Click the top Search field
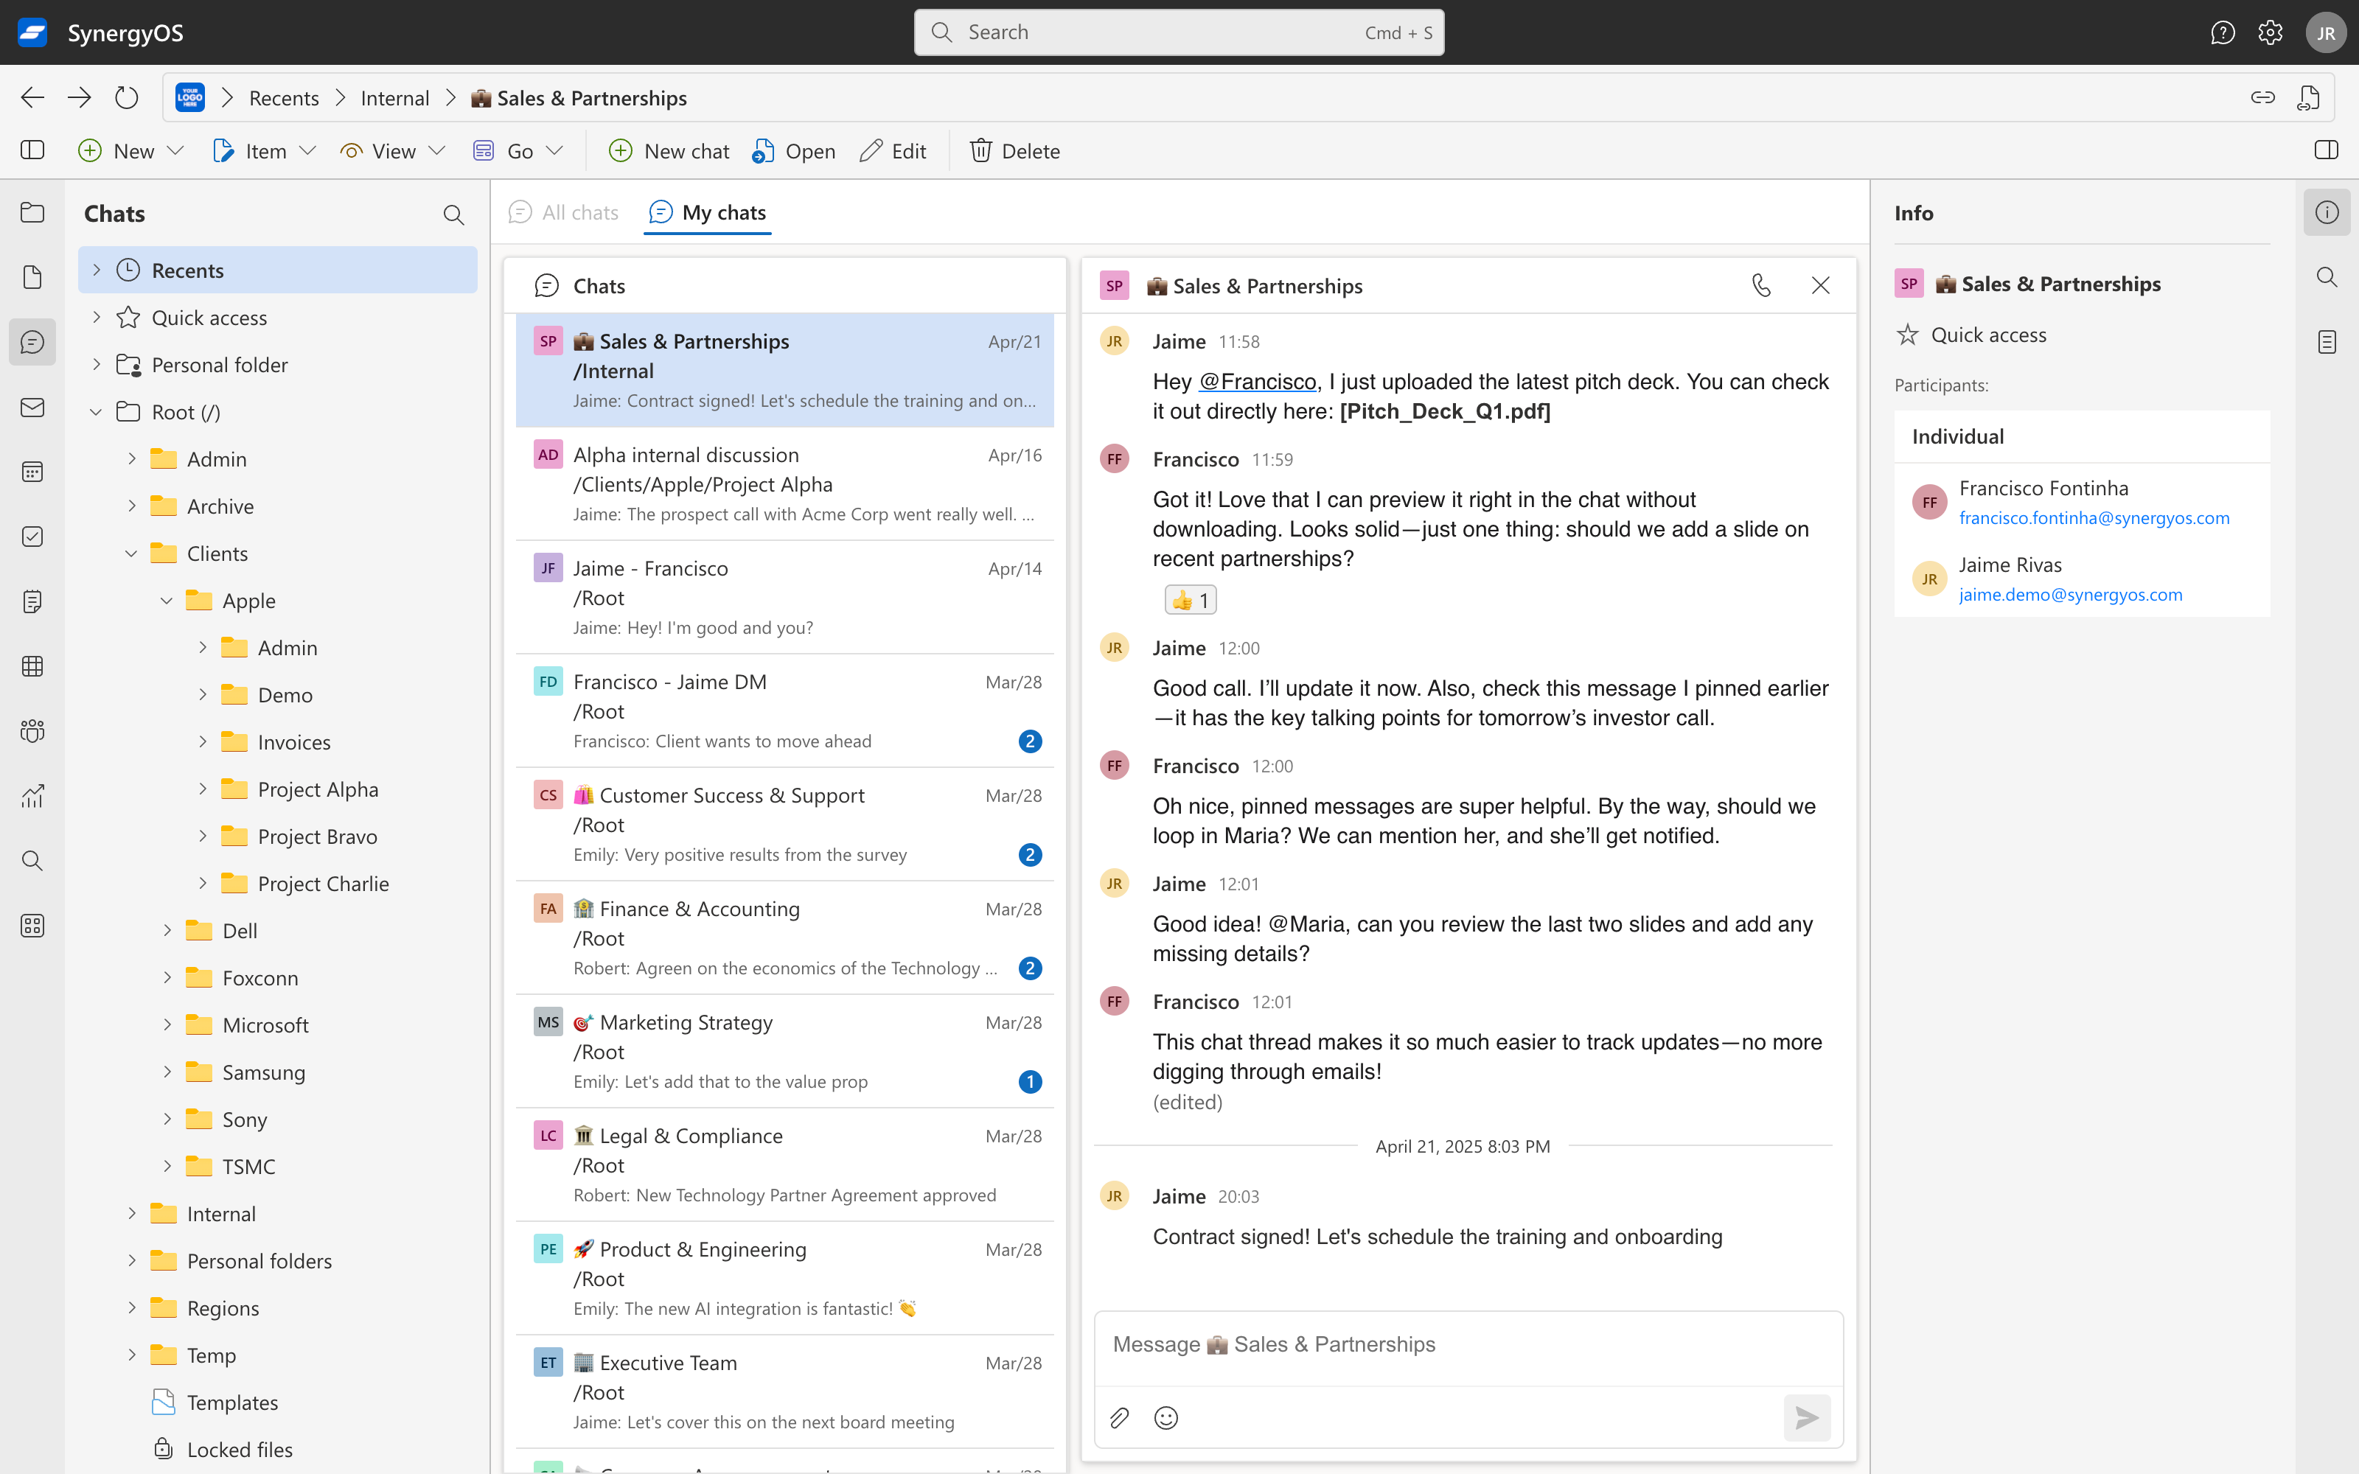This screenshot has height=1474, width=2359. 1179,32
